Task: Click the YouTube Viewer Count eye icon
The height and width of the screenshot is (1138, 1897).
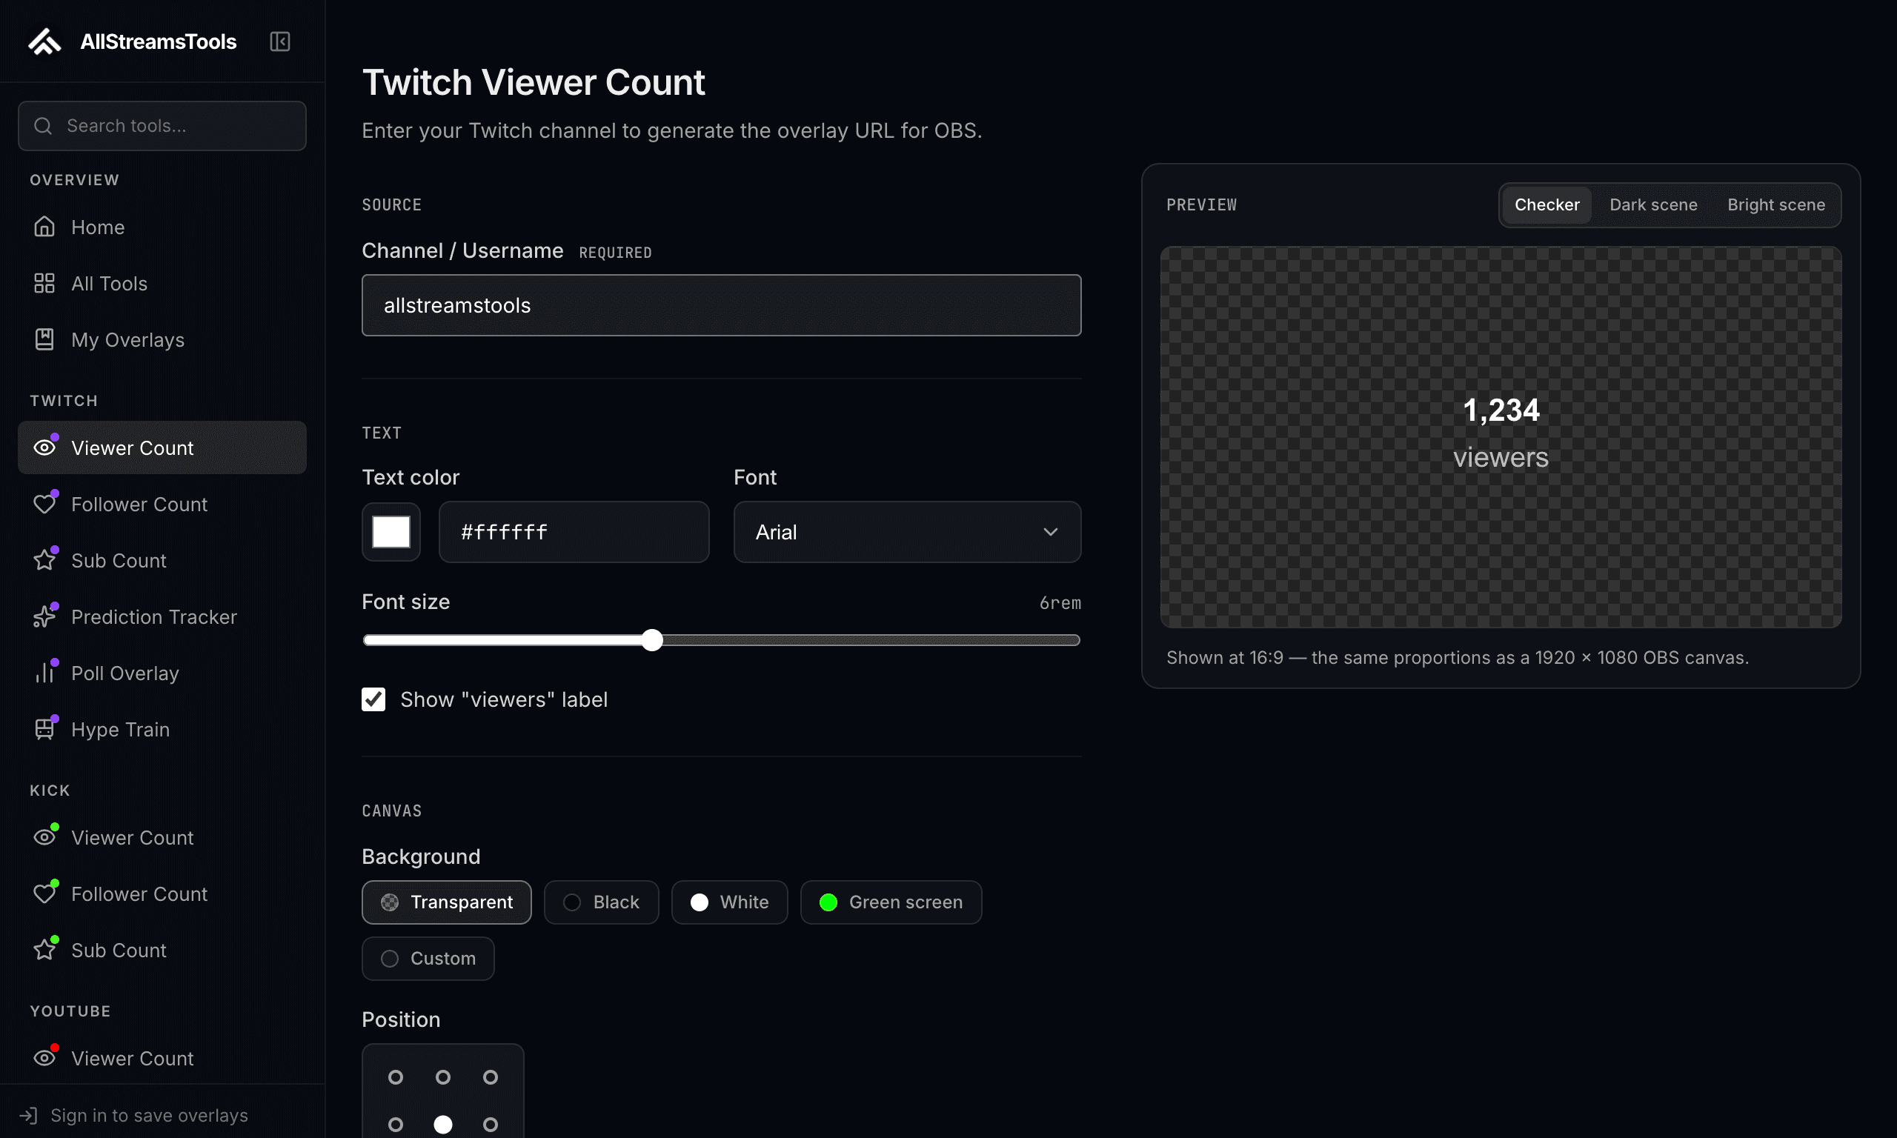Action: tap(44, 1057)
